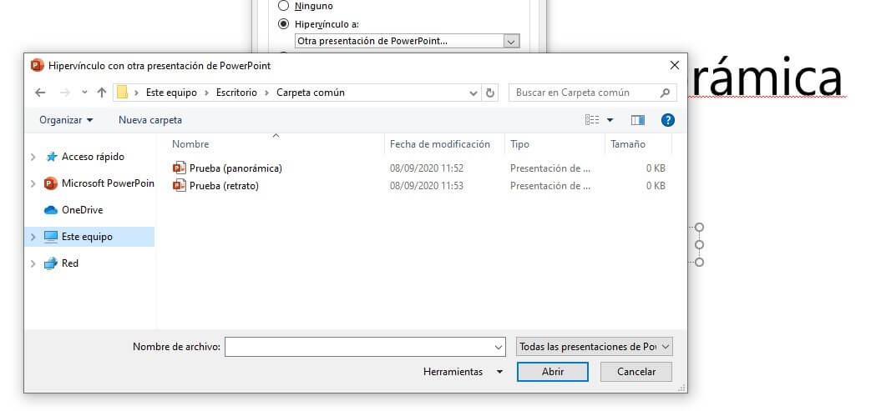This screenshot has width=871, height=411.
Task: Click PowerPoint icon of Prueba (panorámica)
Action: [x=180, y=168]
